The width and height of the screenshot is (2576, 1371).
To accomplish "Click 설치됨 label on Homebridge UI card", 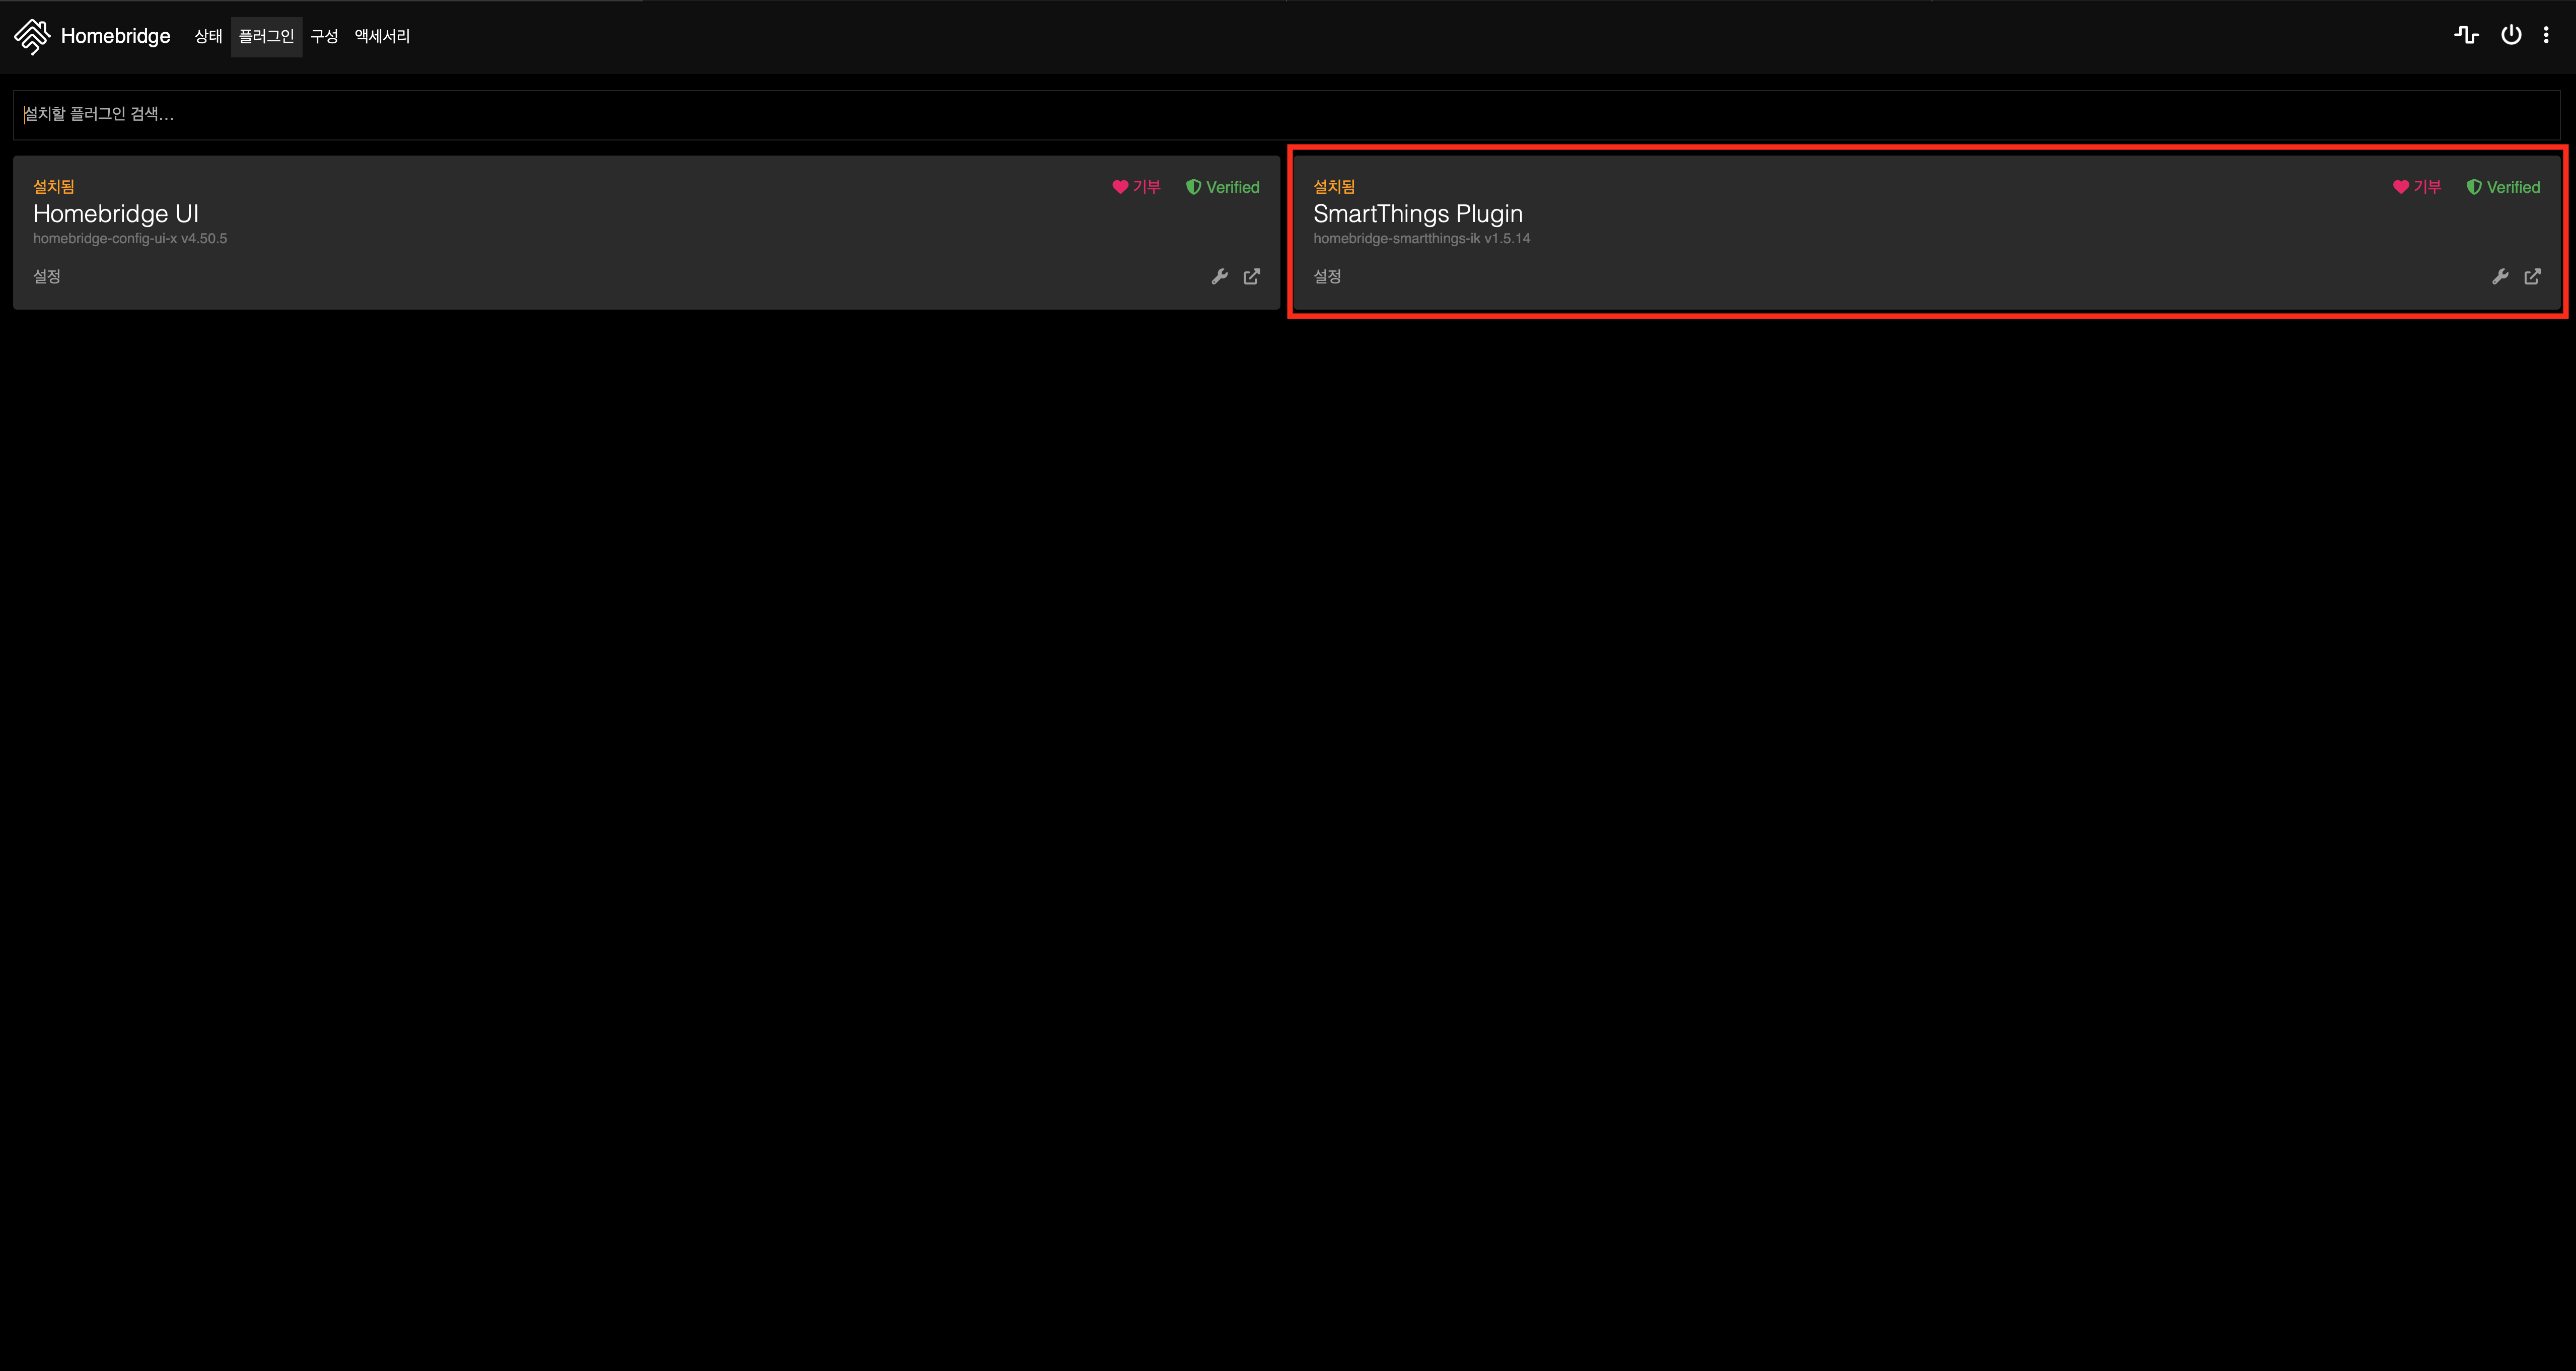I will tap(54, 187).
